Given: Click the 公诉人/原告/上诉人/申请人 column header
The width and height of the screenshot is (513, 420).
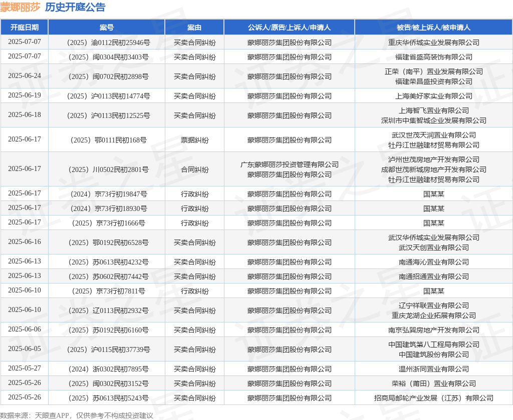Looking at the screenshot, I should click(289, 27).
